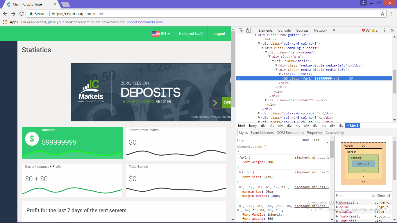Viewport: 397px width, 223px height.
Task: Switch to the Console tab
Action: [x=284, y=30]
